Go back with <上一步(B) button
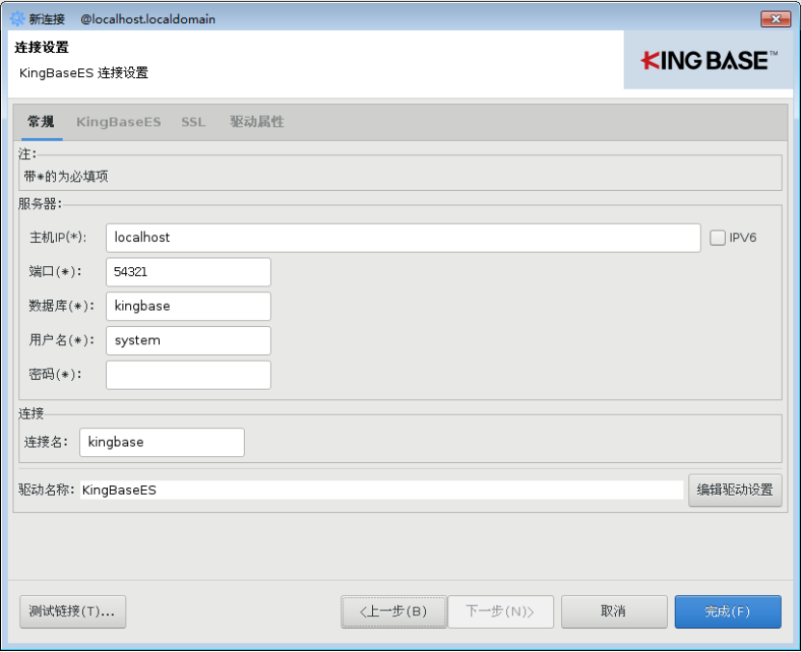Viewport: 801px width, 652px height. click(394, 611)
